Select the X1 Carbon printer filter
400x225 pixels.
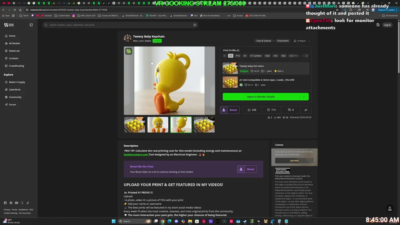coord(256,56)
